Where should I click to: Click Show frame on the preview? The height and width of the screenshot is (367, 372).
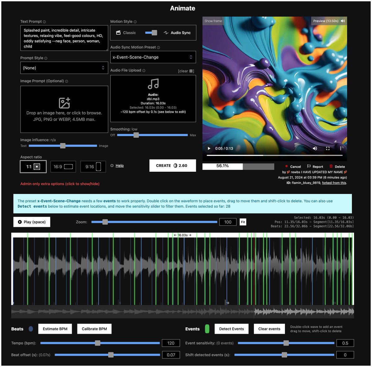click(213, 21)
